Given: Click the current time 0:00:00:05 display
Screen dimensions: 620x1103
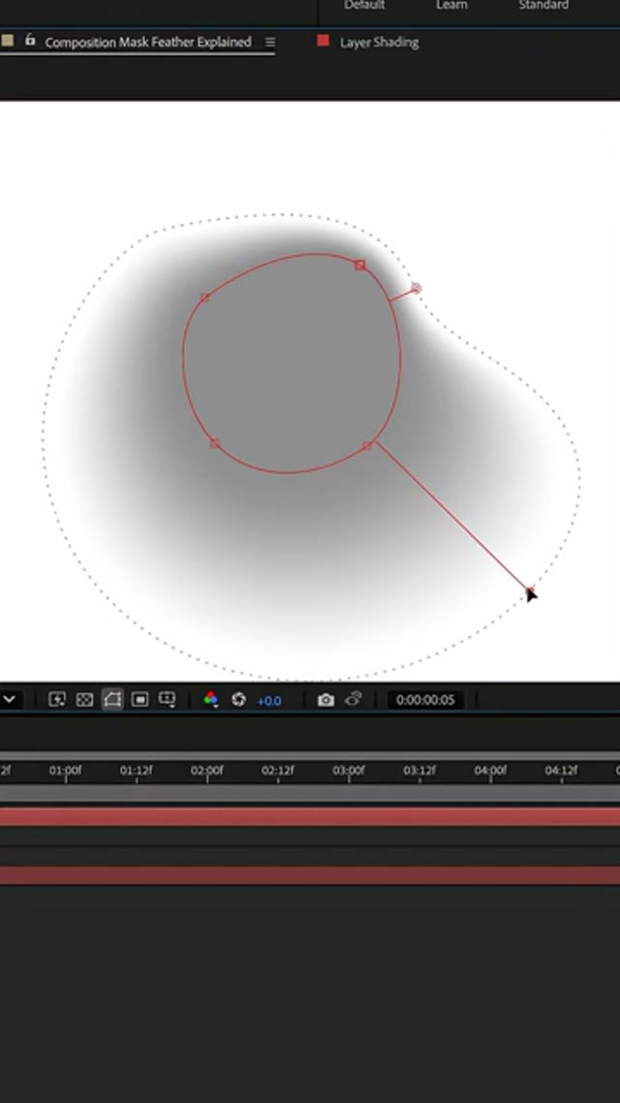Looking at the screenshot, I should (425, 700).
